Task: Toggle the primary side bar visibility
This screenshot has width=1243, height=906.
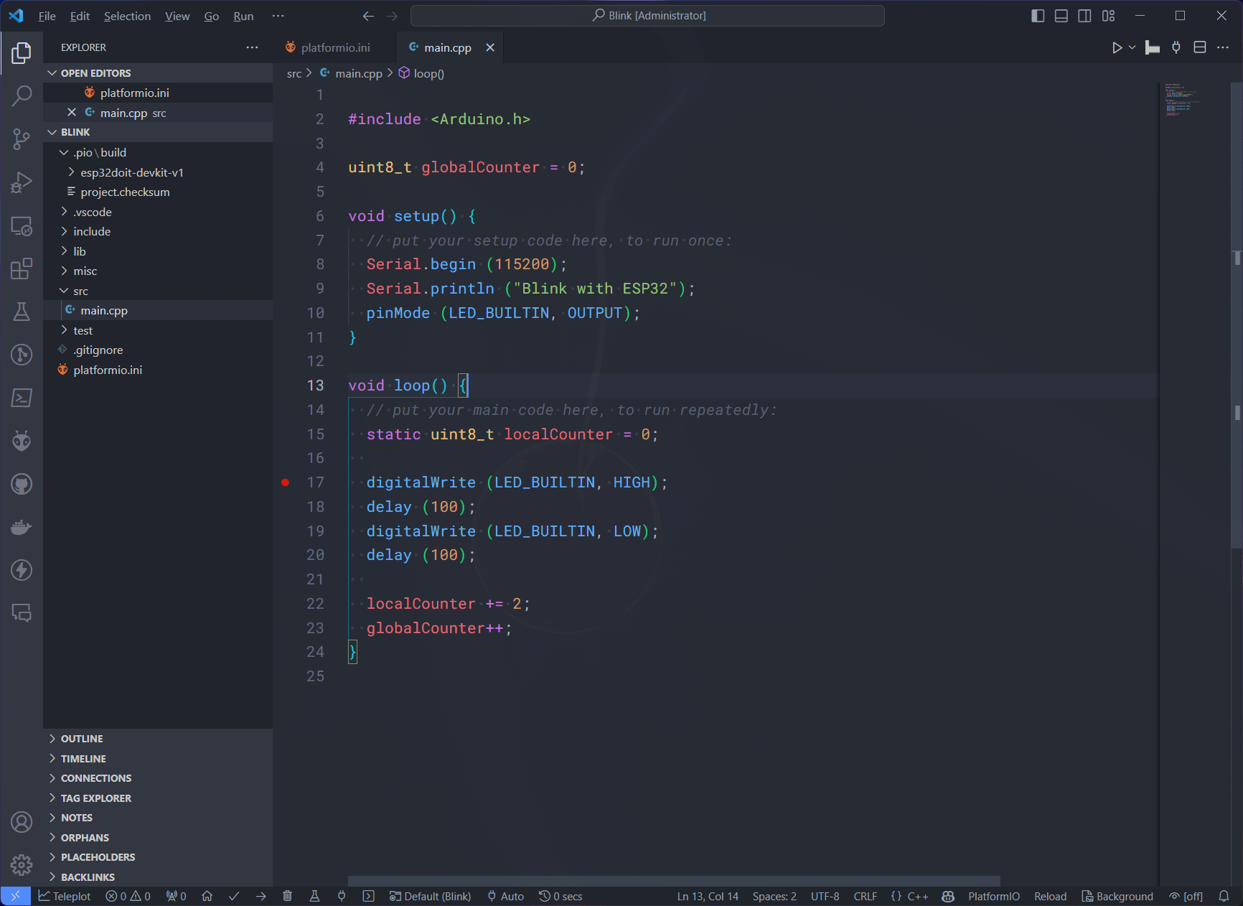Action: 1038,16
